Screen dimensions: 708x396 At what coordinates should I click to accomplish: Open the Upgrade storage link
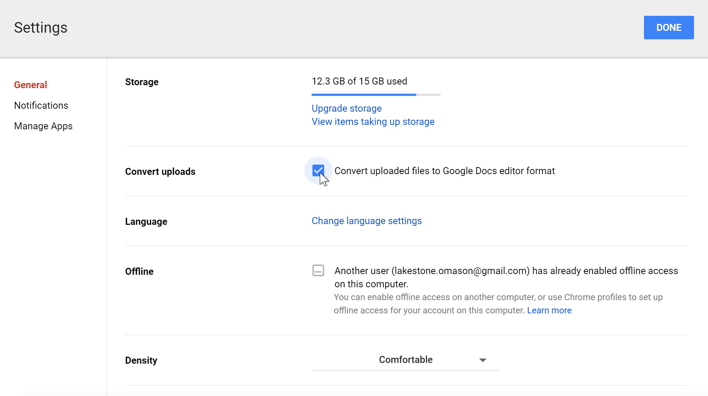[346, 108]
